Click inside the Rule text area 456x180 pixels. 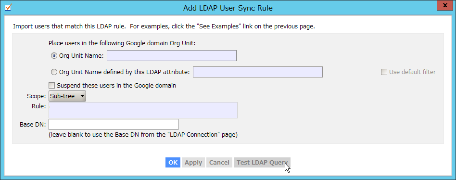143,110
